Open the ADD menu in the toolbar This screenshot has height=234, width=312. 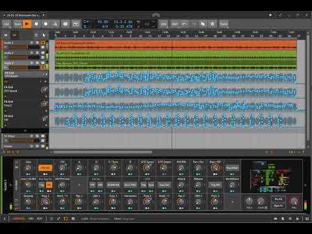pyautogui.click(x=6, y=24)
